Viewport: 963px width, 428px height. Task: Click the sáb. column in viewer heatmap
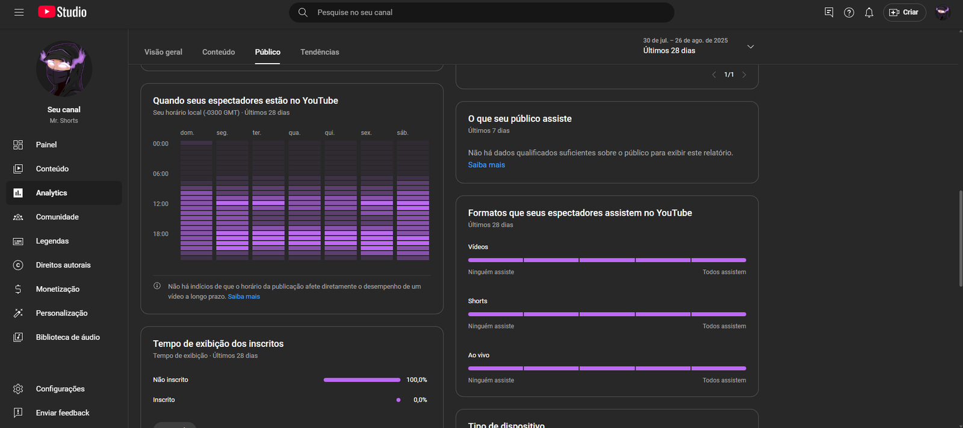click(x=413, y=200)
